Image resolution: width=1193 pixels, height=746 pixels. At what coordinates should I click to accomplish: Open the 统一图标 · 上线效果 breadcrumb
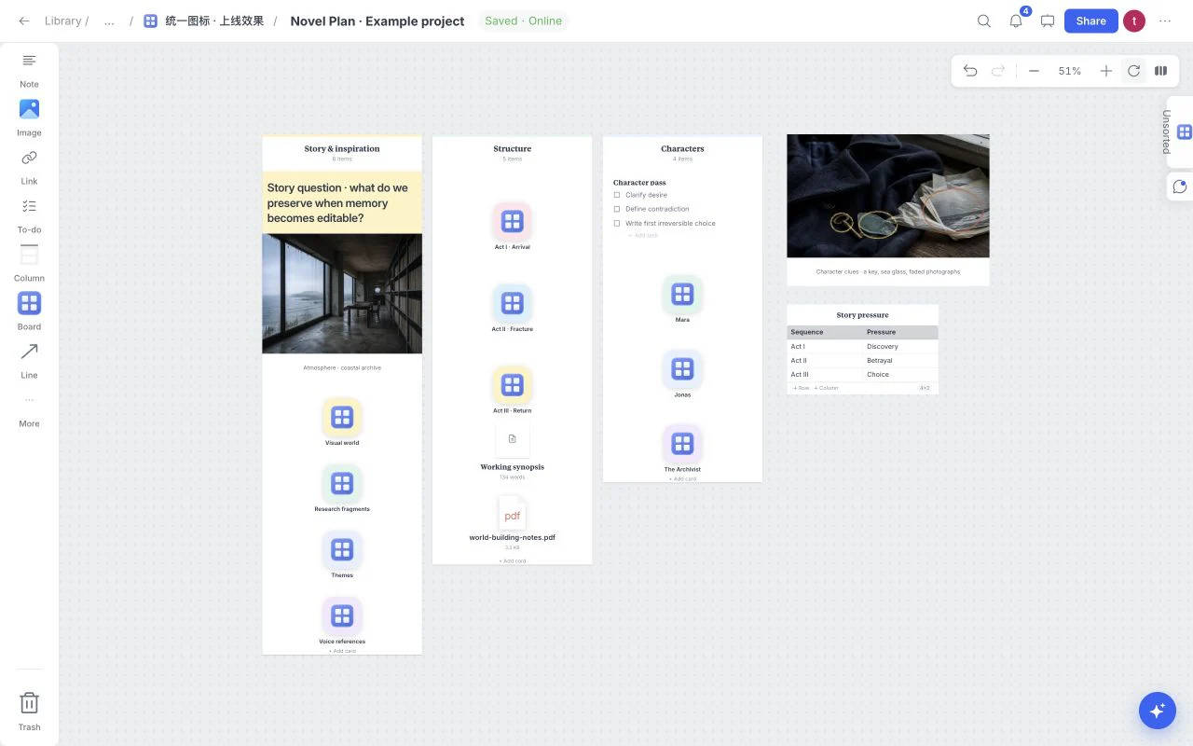point(204,21)
